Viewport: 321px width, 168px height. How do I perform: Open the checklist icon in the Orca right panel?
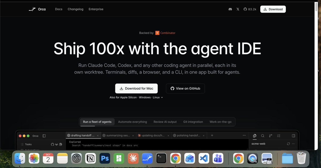point(279,136)
